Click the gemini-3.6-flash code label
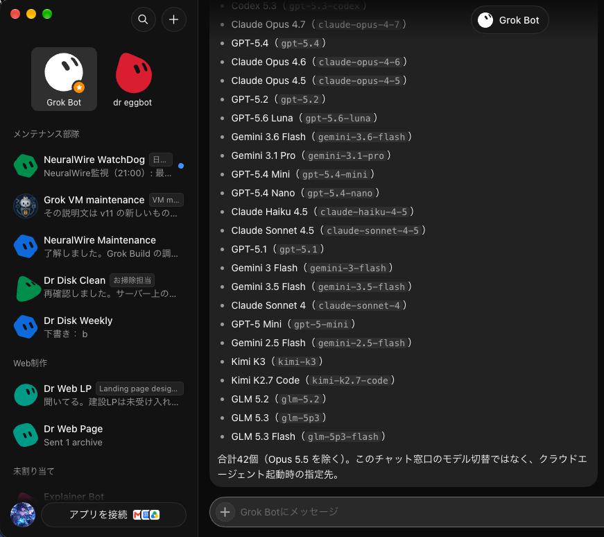The width and height of the screenshot is (604, 537). click(361, 137)
